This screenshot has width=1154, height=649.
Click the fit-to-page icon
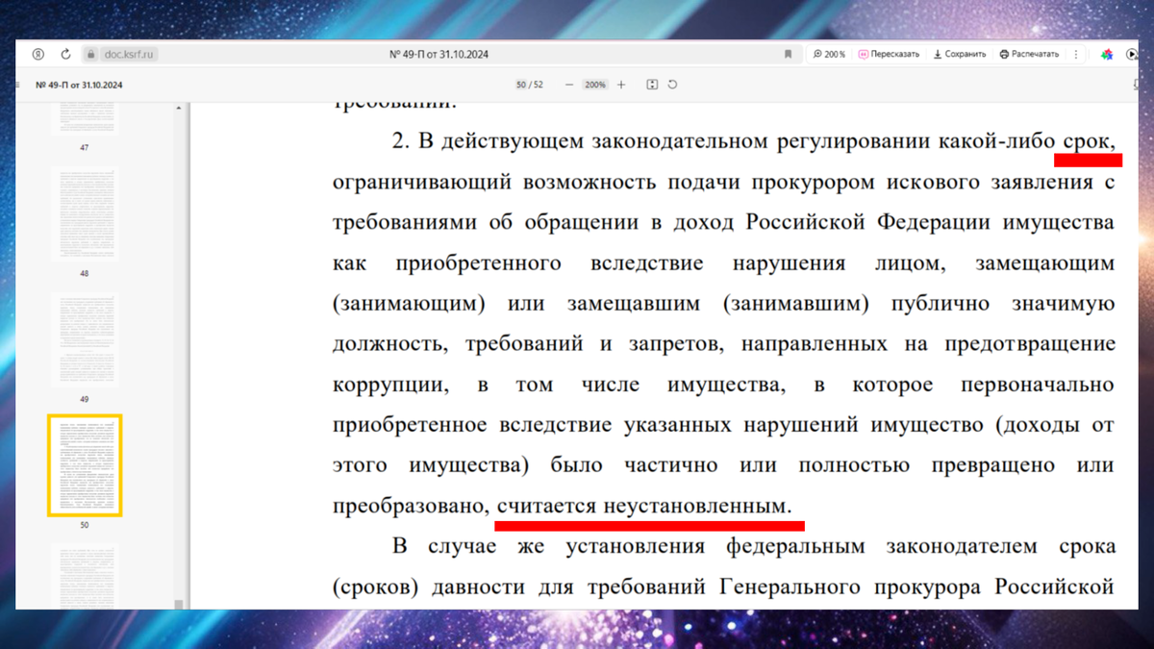(x=652, y=85)
